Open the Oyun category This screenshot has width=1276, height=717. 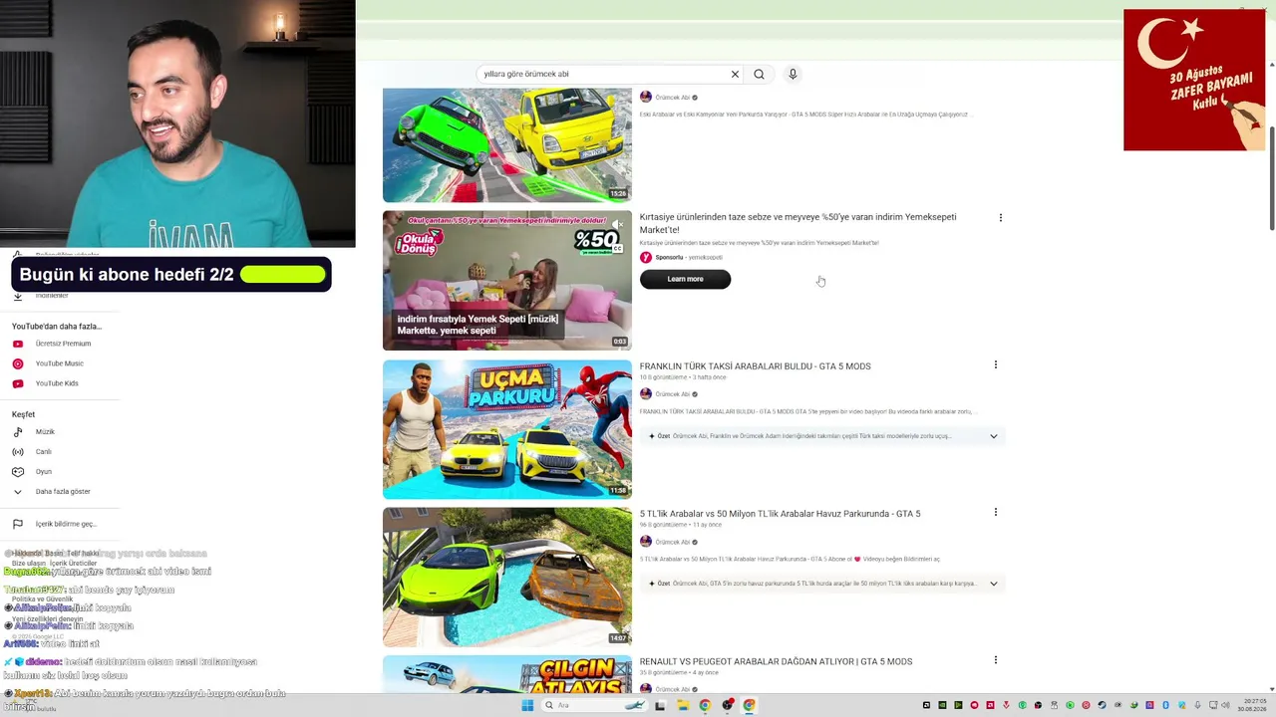[x=44, y=472]
